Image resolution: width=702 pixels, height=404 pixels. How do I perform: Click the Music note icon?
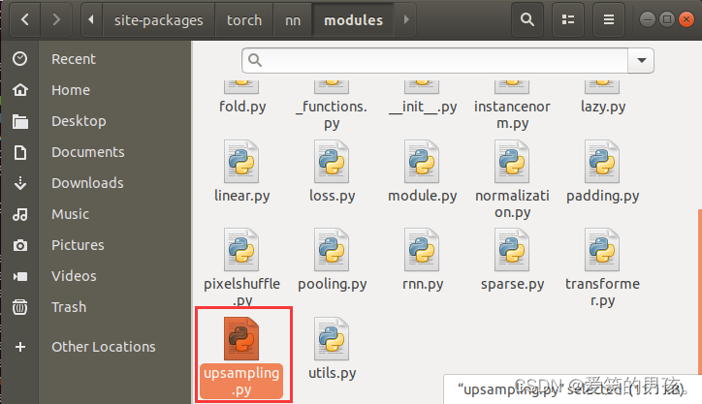(20, 214)
